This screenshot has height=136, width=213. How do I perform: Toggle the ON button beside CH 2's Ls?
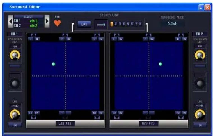tap(120, 113)
